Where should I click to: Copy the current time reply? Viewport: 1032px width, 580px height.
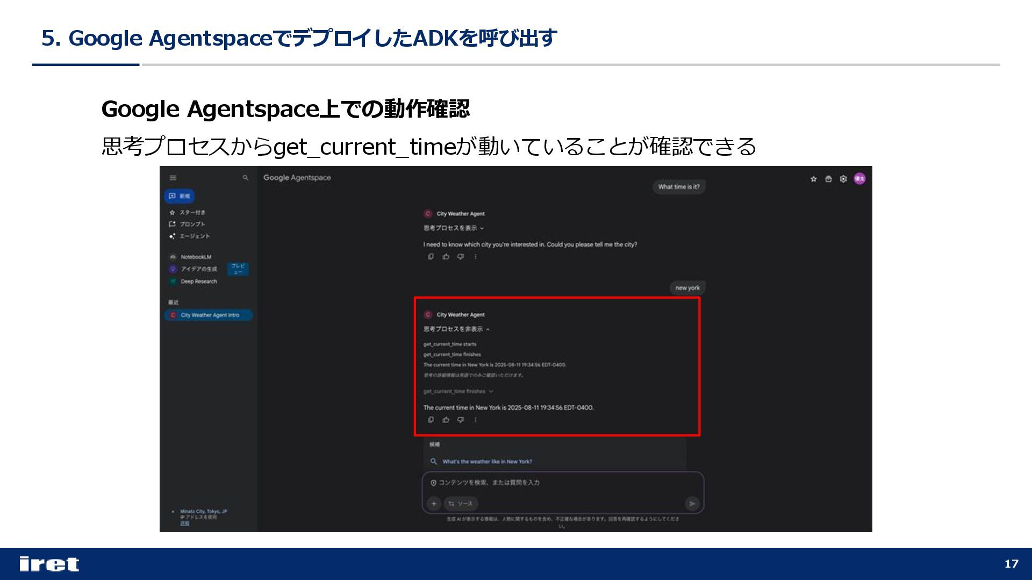(431, 420)
